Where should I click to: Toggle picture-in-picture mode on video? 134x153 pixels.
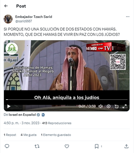coord(116,106)
